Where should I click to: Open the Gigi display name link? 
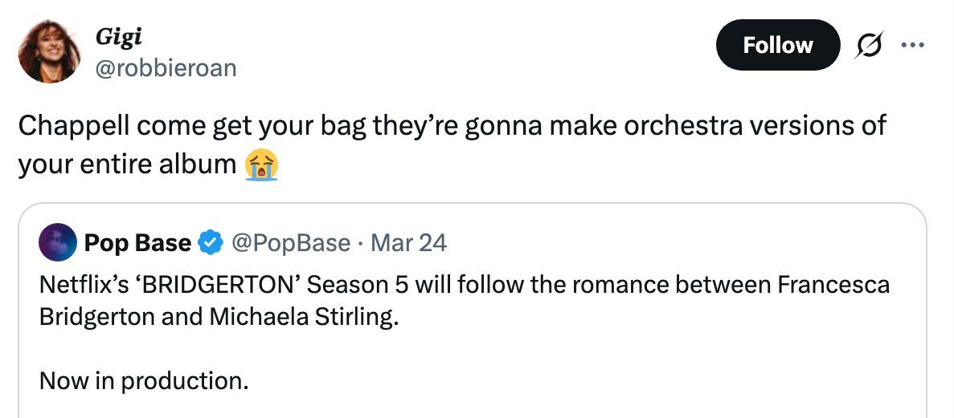[x=118, y=36]
